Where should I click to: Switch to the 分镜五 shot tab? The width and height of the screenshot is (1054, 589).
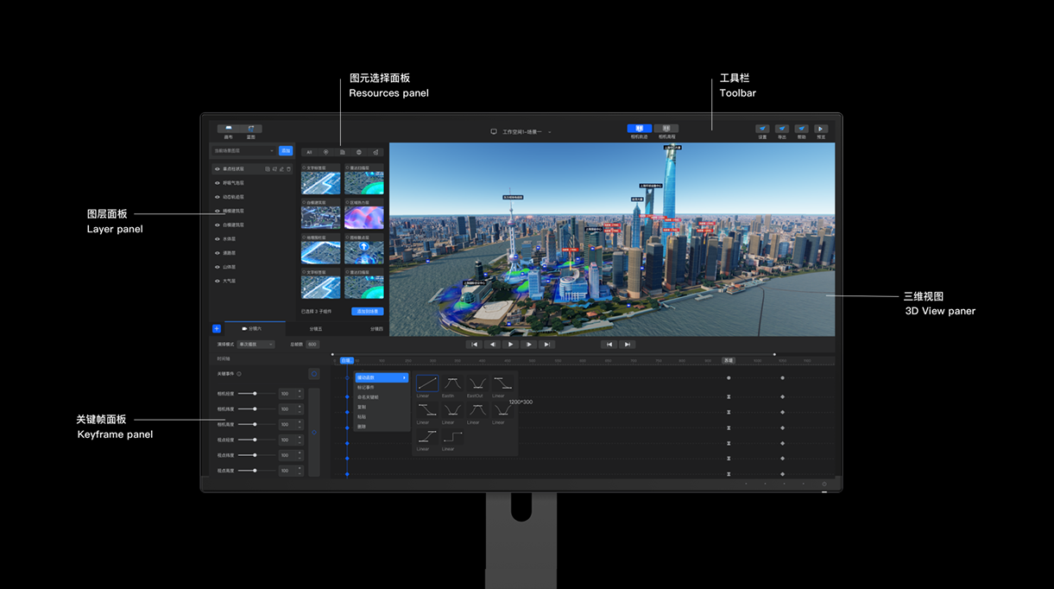coord(316,329)
